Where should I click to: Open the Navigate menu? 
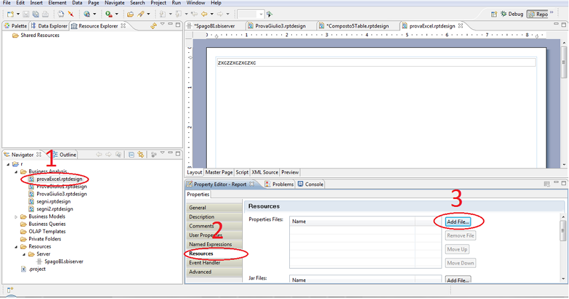pos(115,3)
